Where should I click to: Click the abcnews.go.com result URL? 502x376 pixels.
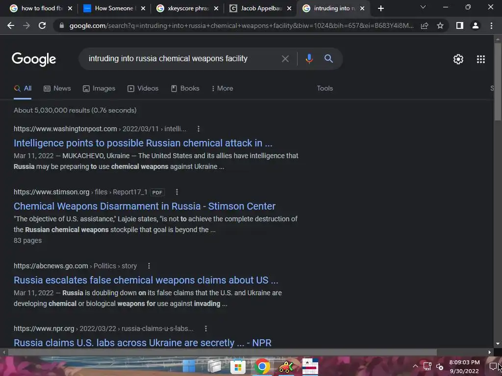[75, 266]
